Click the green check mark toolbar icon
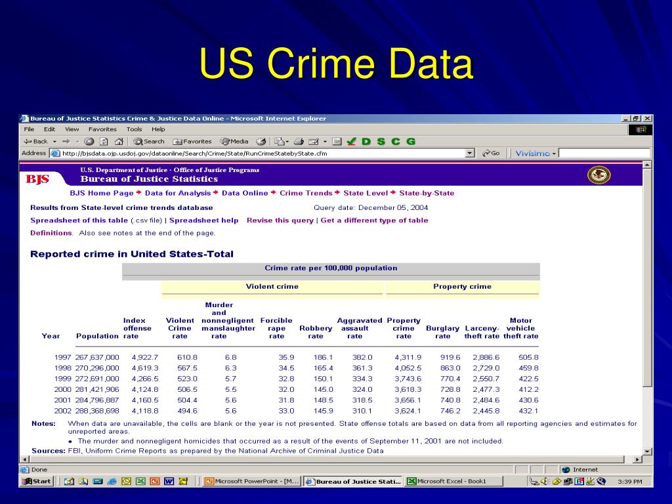The width and height of the screenshot is (672, 504). 352,142
